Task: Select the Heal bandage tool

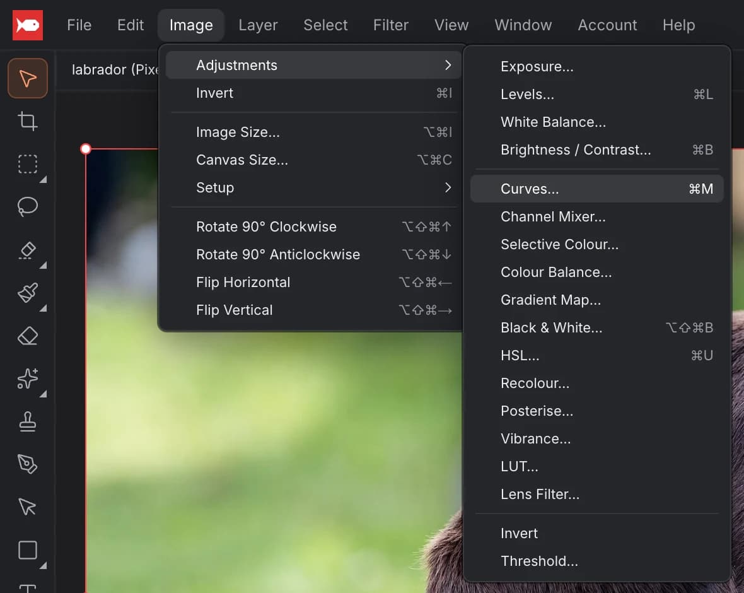Action: point(28,250)
